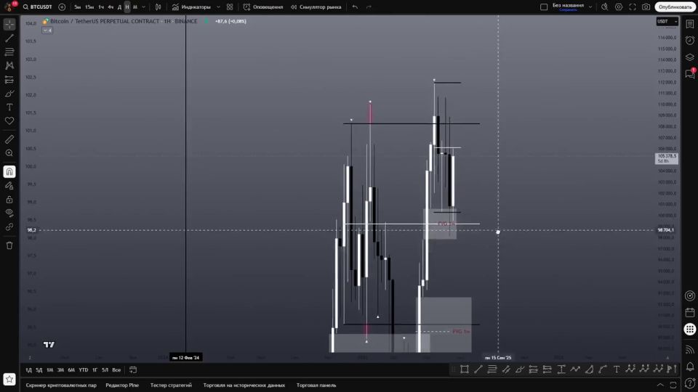Image resolution: width=698 pixels, height=392 pixels.
Task: Set date range to 1Д
Action: pos(28,369)
